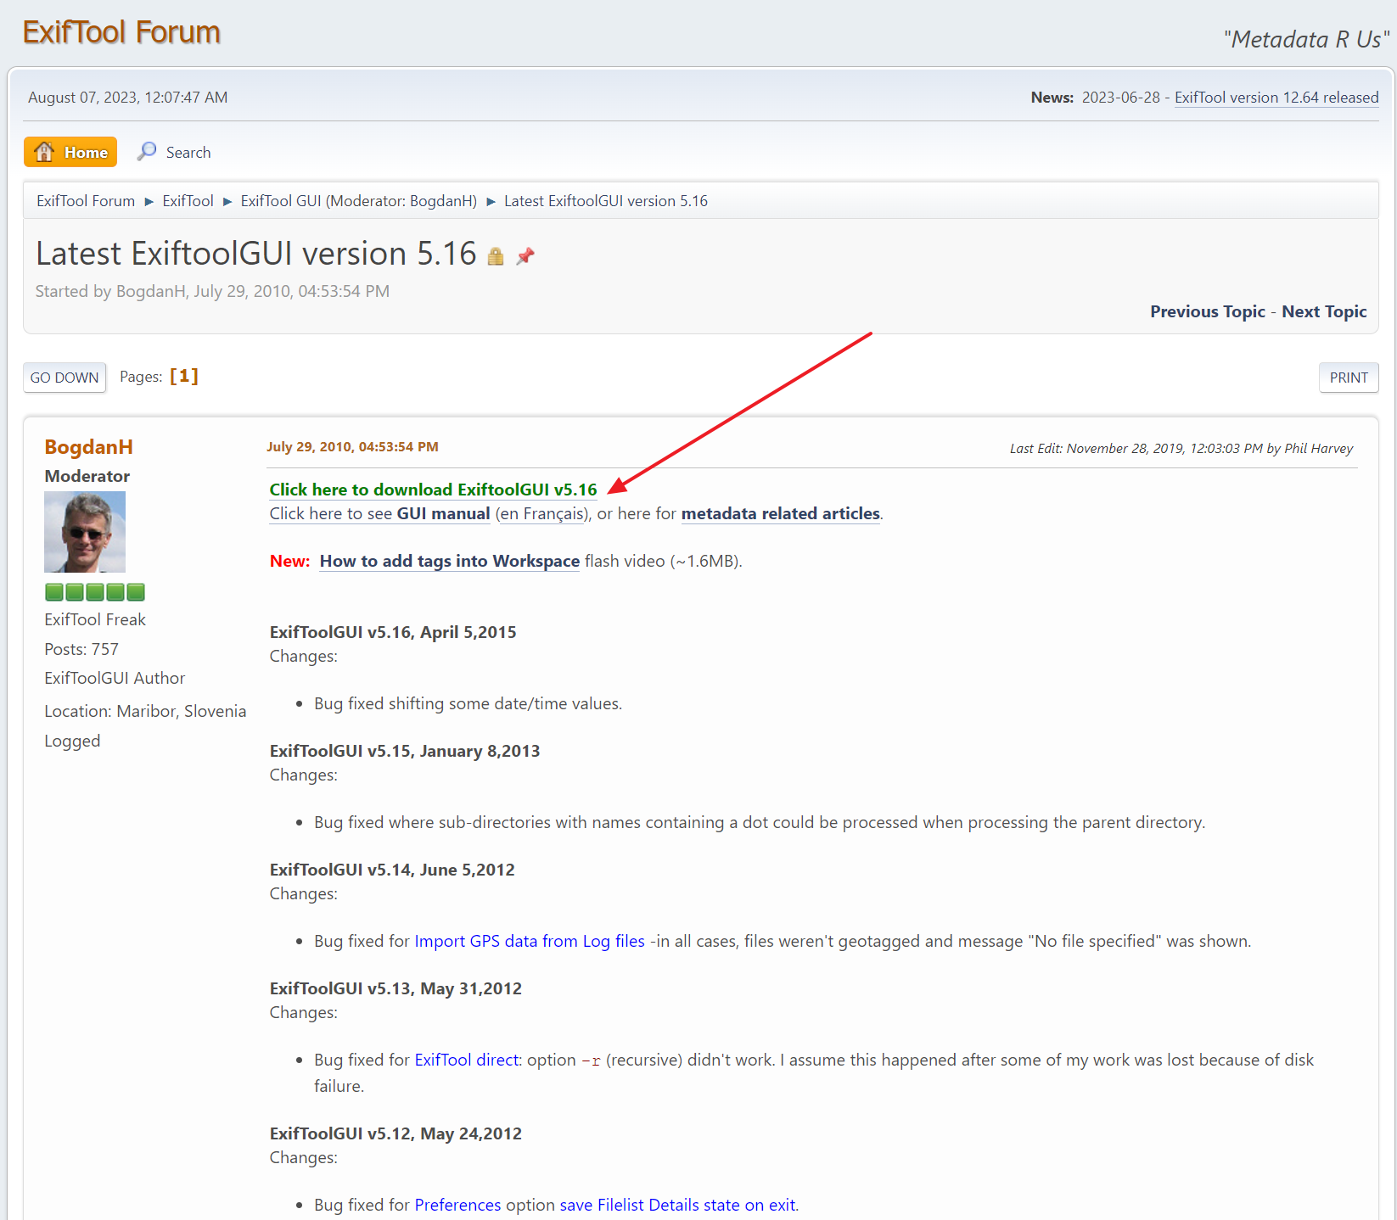Click Location: Maribor, Slovenia text

click(x=145, y=711)
